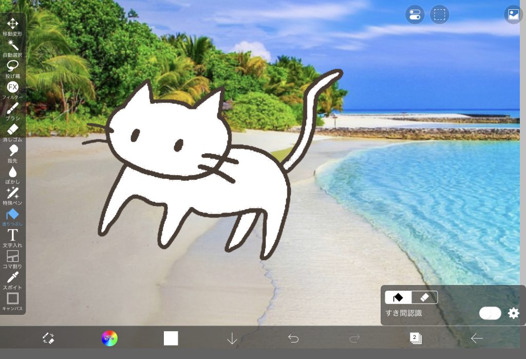The image size is (526, 359).
Task: Switch fill mode to eraser
Action: point(424,297)
